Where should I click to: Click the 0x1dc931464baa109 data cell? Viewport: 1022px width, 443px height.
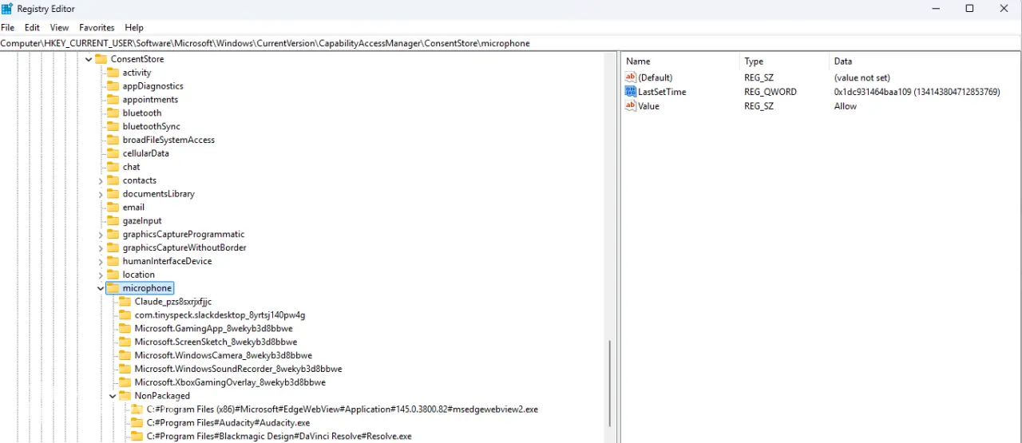(917, 92)
